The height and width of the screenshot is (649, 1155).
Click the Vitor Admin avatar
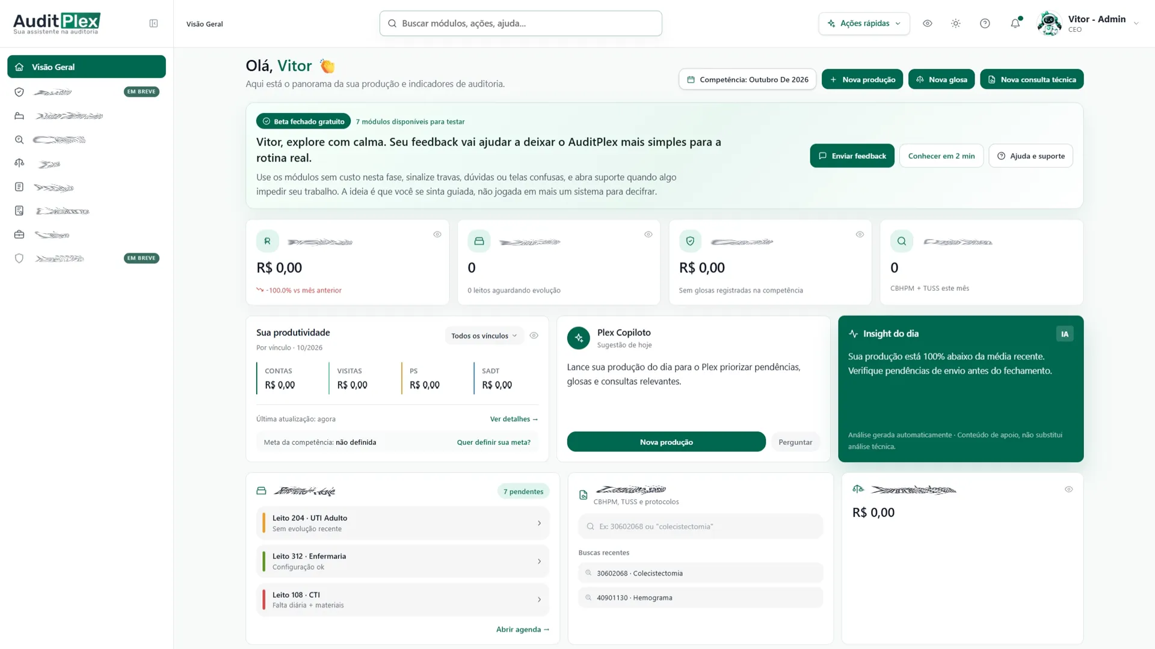click(x=1050, y=23)
